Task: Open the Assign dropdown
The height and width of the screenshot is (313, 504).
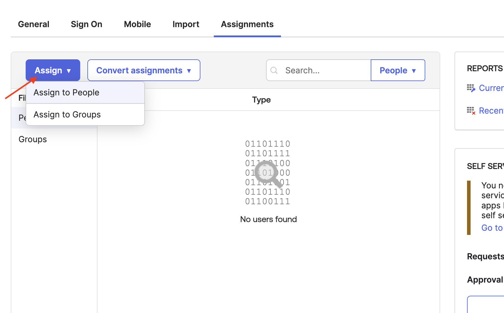Action: pos(52,70)
